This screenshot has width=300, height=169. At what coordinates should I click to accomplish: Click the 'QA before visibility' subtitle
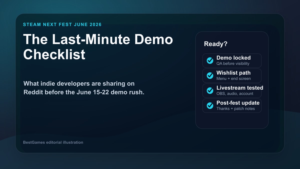tap(233, 64)
